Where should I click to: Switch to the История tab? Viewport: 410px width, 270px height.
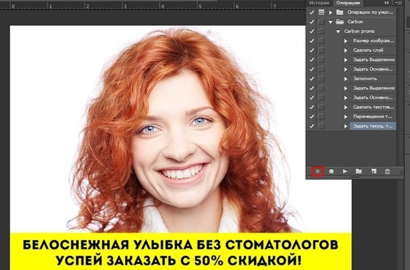pos(319,3)
